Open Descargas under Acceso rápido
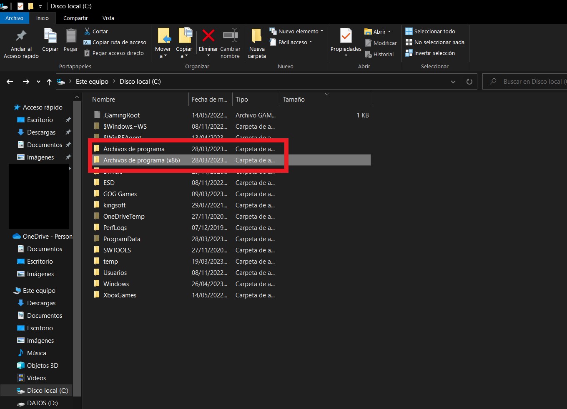This screenshot has width=567, height=409. click(x=36, y=132)
